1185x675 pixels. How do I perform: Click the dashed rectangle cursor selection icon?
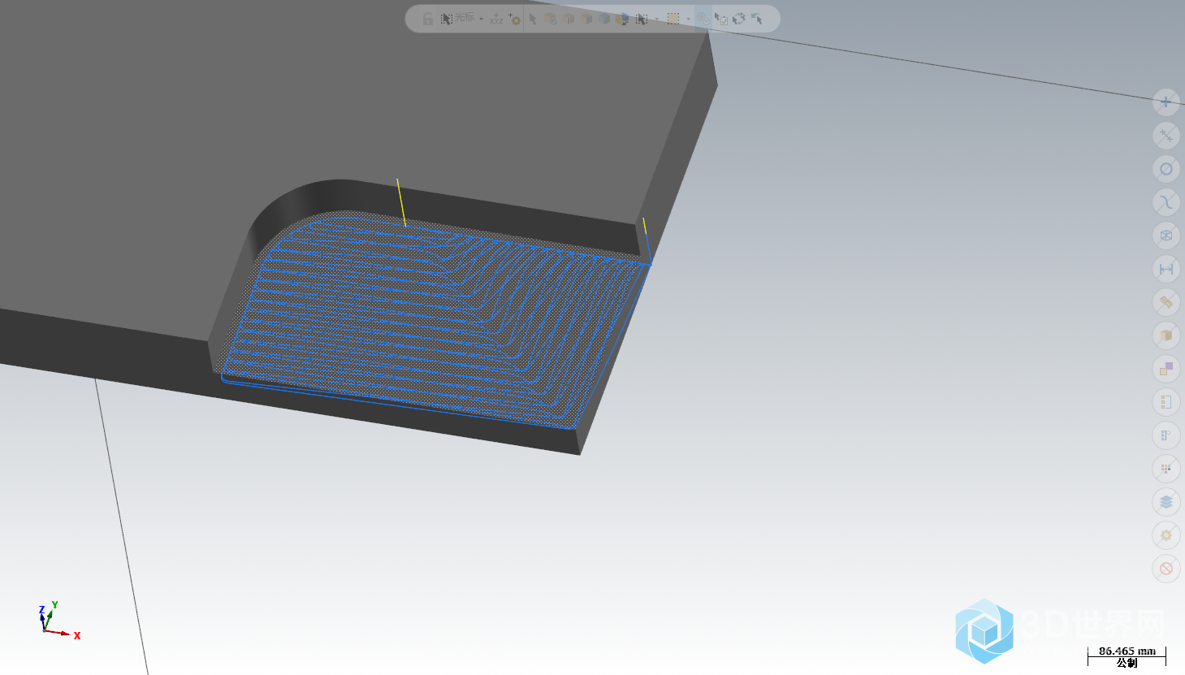642,19
